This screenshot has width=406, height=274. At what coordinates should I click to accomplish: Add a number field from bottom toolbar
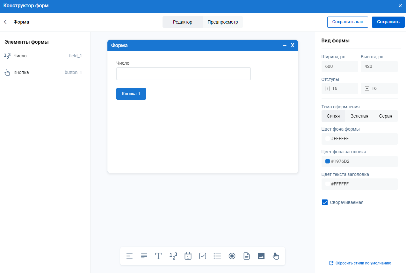point(173,256)
